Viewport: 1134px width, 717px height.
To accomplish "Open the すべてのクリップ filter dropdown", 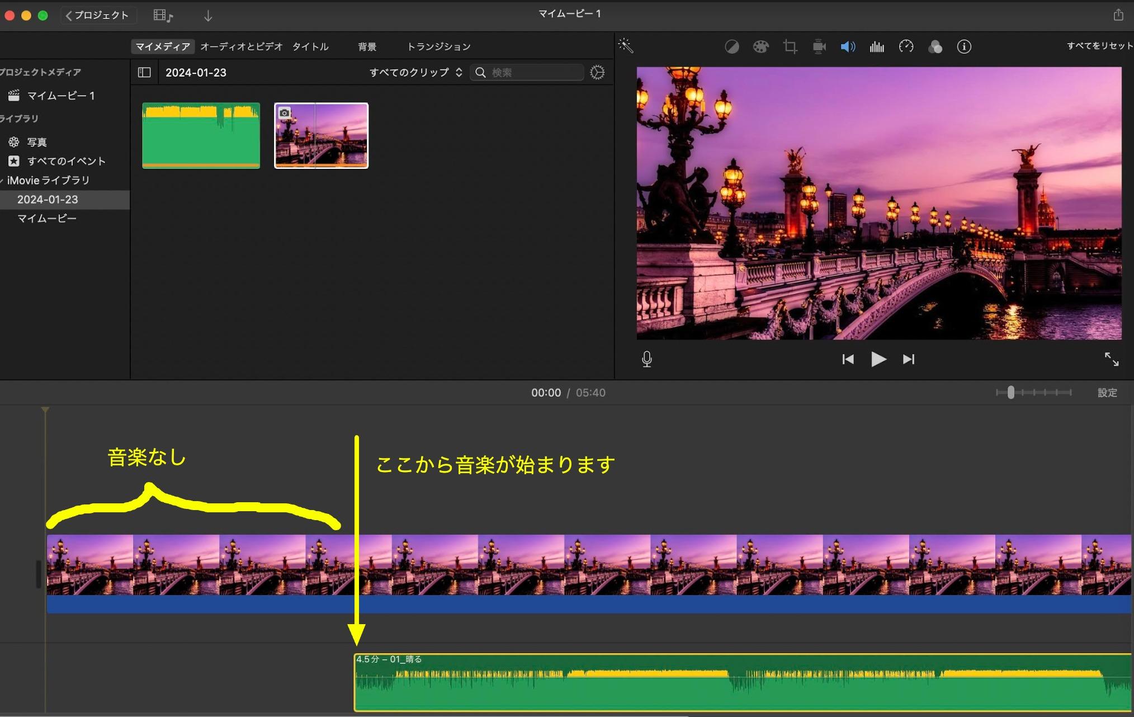I will click(x=415, y=72).
